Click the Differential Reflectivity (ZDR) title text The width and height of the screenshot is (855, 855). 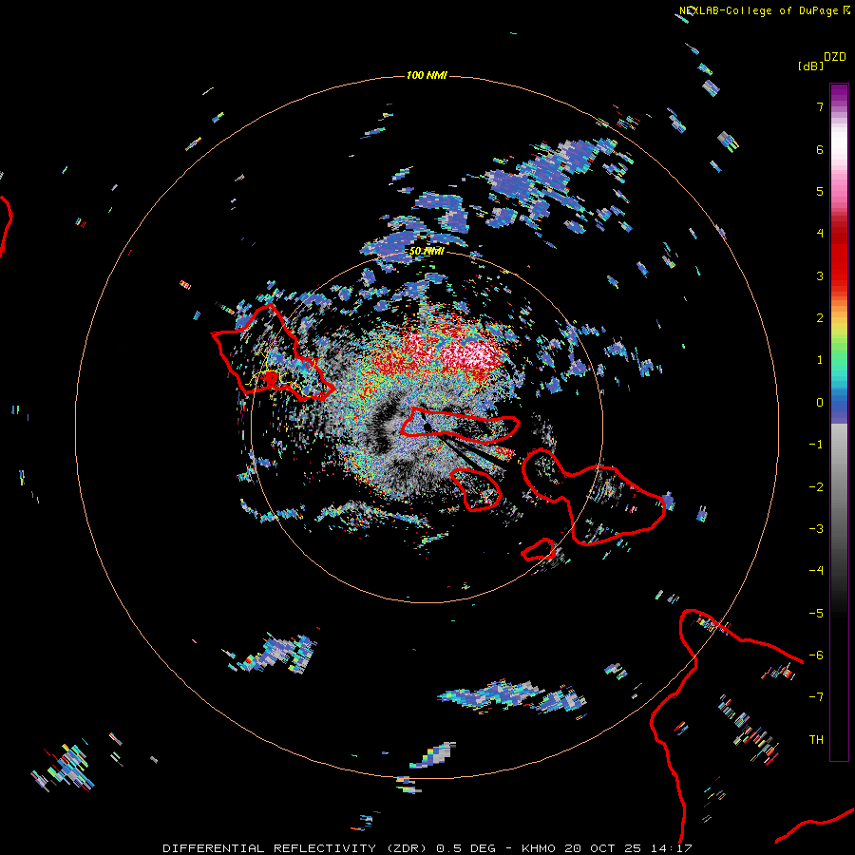point(294,848)
